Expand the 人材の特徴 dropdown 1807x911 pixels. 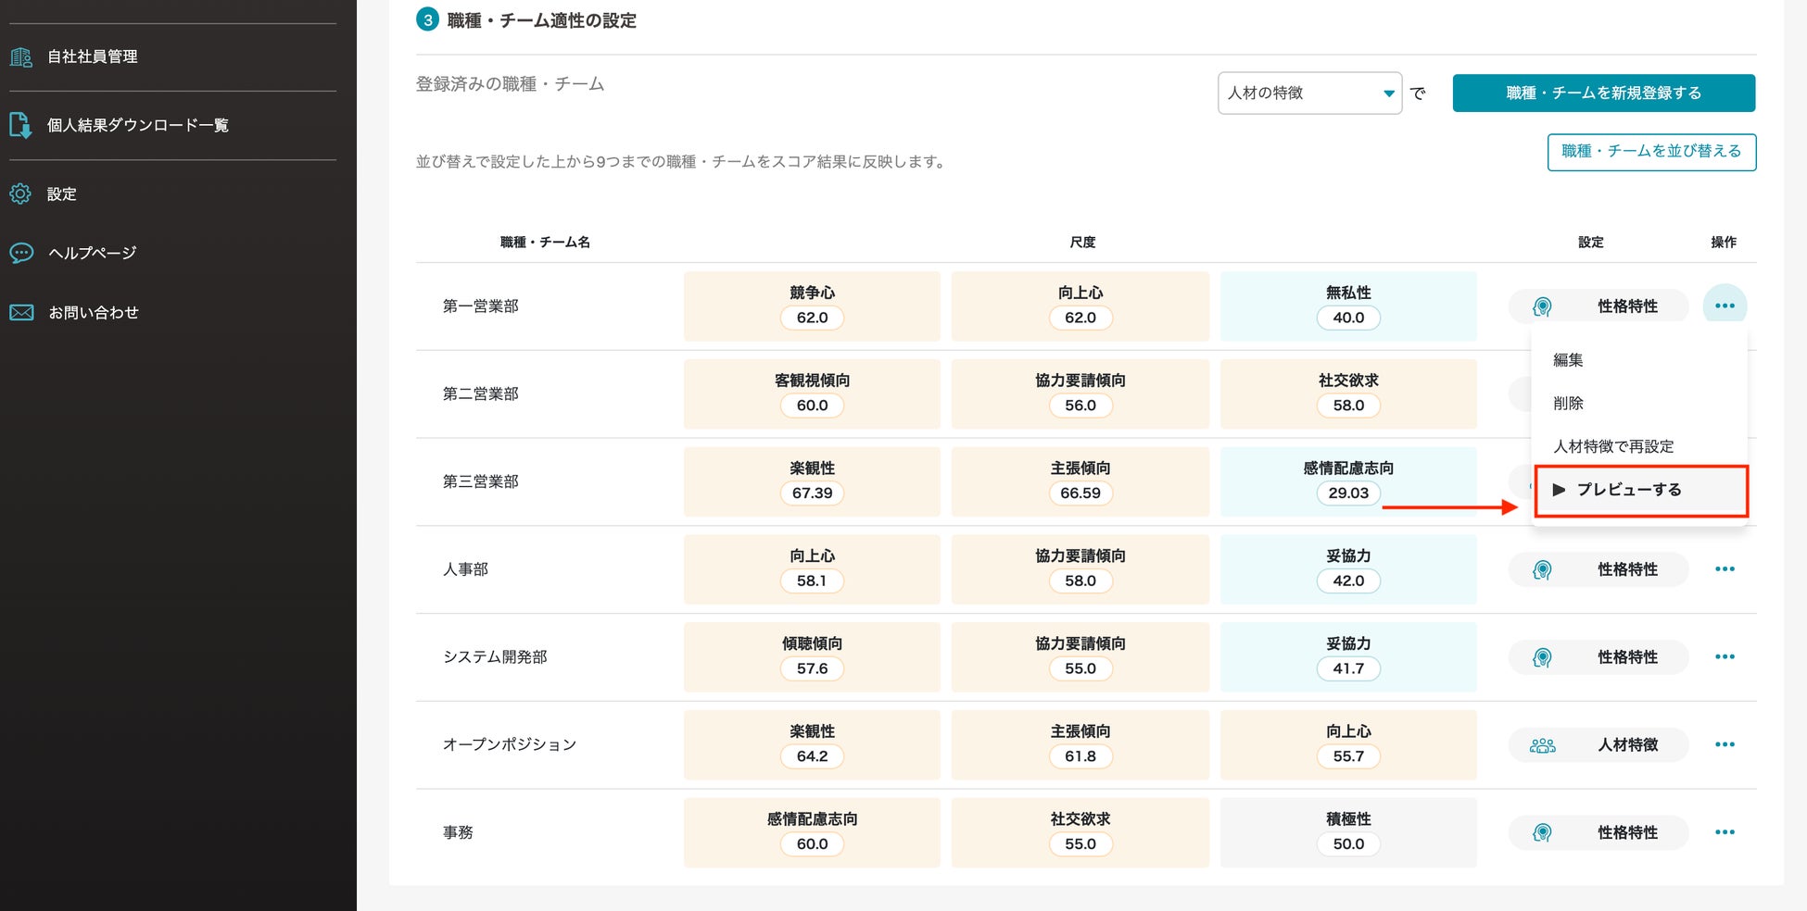pyautogui.click(x=1308, y=93)
